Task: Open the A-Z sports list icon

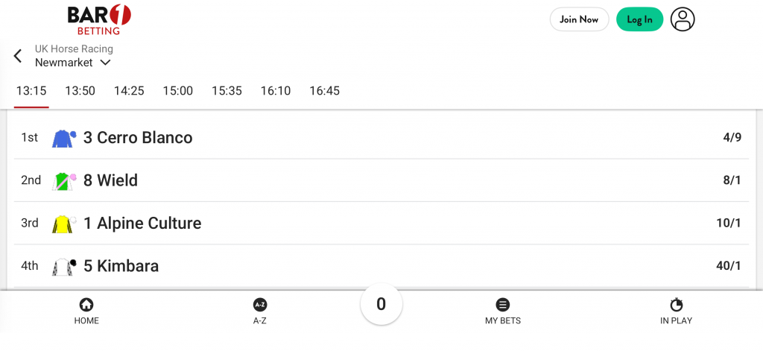Action: pos(260,305)
